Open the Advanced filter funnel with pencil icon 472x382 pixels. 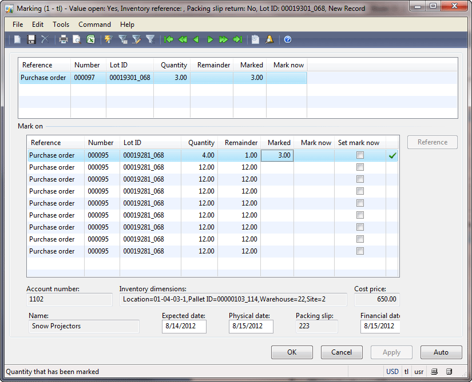(136, 39)
